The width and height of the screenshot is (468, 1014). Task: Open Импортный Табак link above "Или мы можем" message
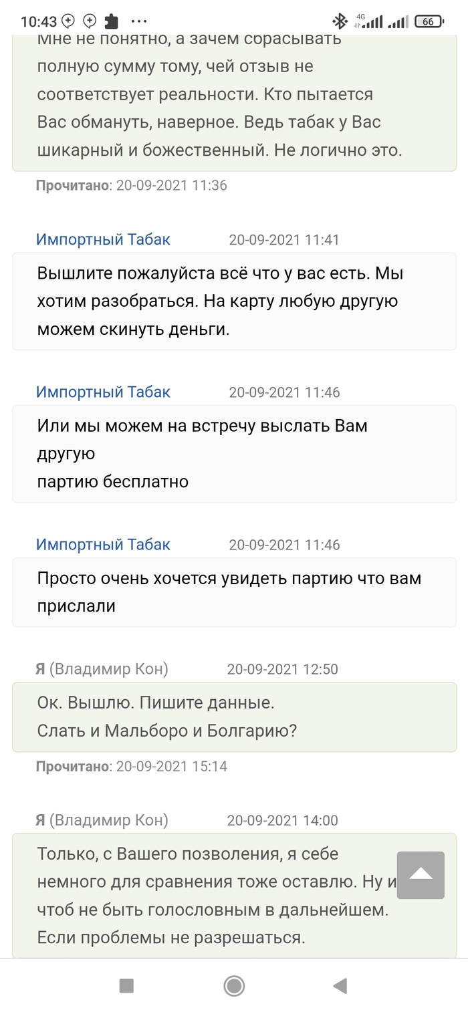coord(103,392)
